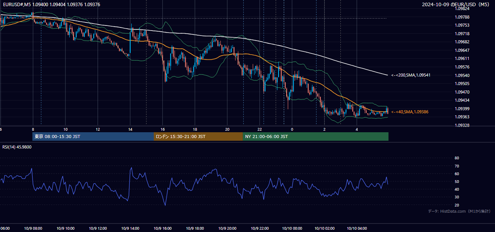
Task: Click price axis value 1.09470
Action: pos(462,92)
